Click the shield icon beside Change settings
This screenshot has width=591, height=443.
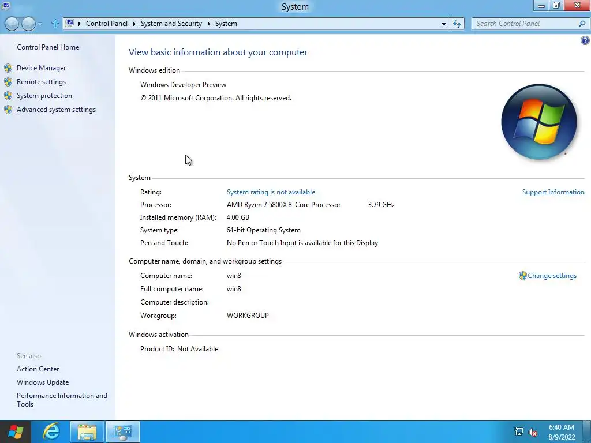pos(522,276)
